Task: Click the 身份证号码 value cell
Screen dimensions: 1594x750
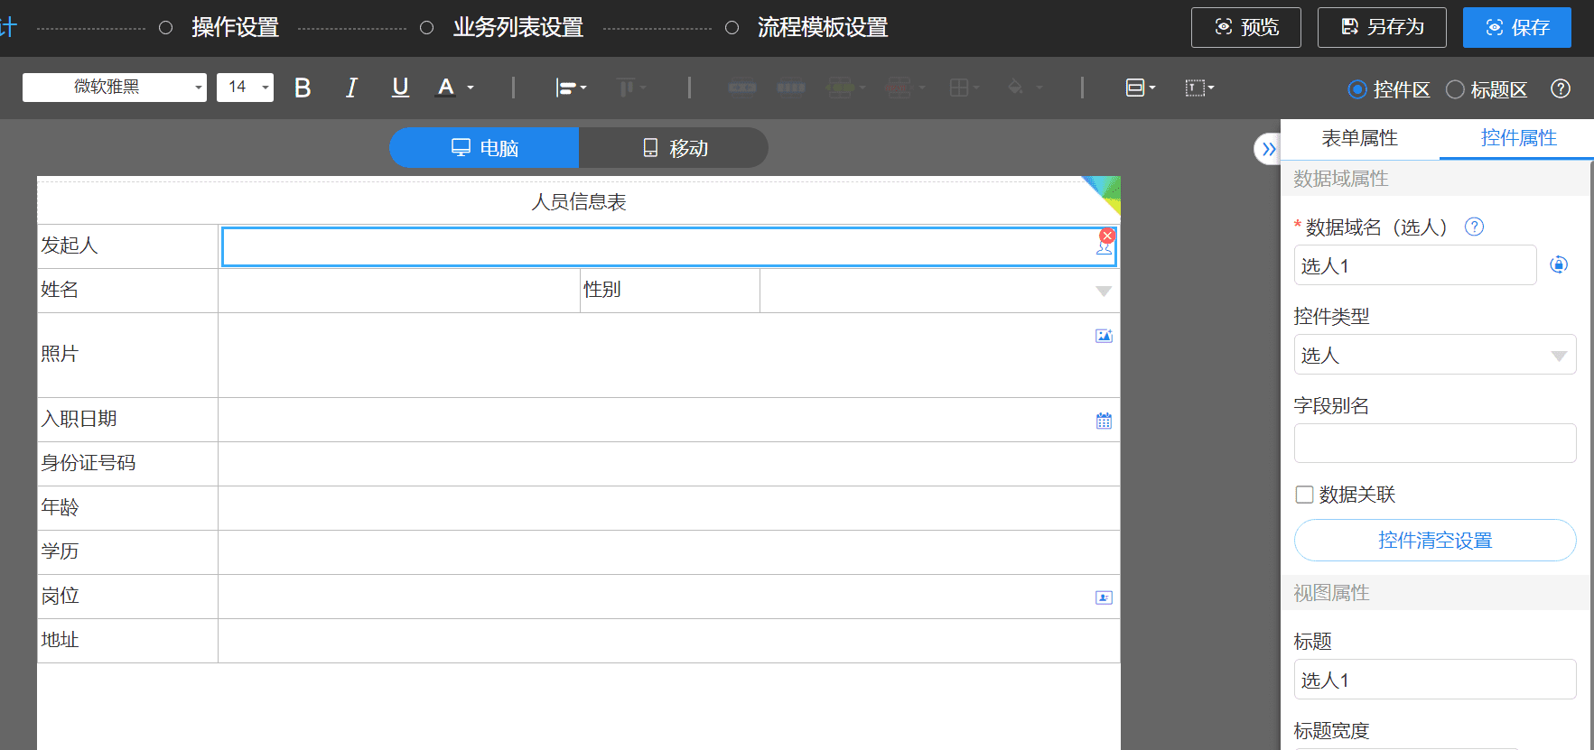Action: coord(669,464)
